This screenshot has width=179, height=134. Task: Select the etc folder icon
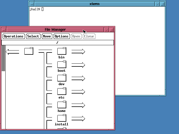[62, 91]
